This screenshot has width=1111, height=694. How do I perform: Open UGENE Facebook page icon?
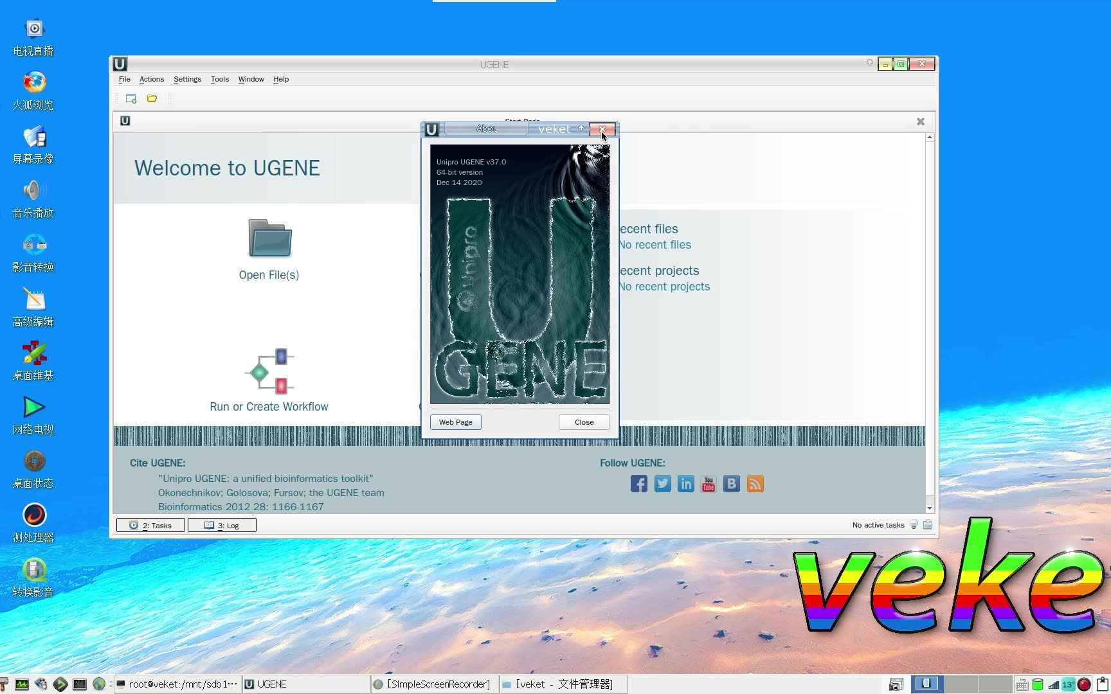639,484
